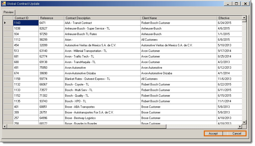
Task: Click Effective date 11/1/2014
Action: (230, 101)
